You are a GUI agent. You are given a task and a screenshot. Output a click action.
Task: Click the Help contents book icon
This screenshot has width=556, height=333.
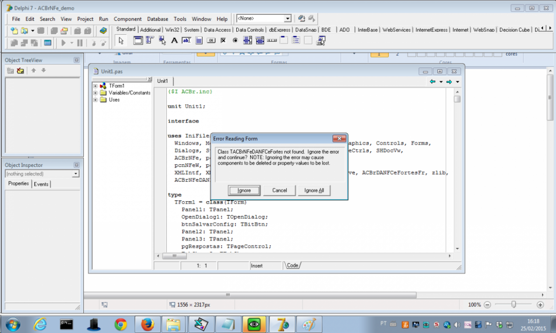click(x=103, y=31)
